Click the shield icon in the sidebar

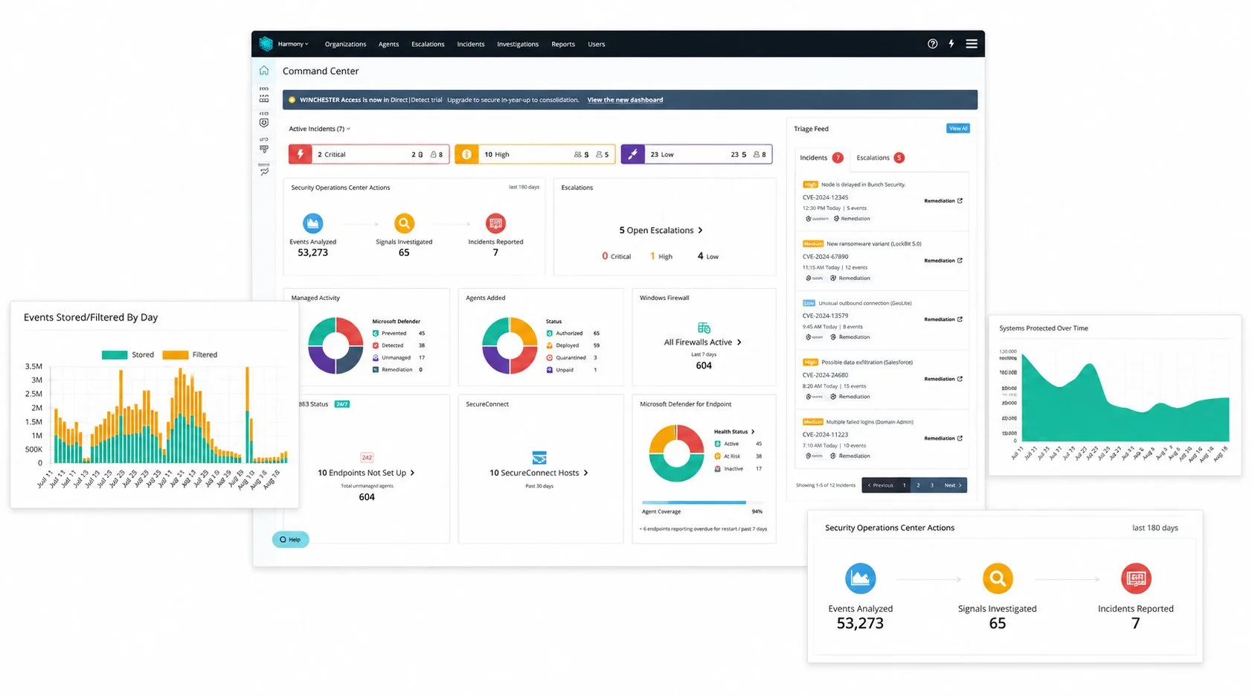pyautogui.click(x=264, y=123)
